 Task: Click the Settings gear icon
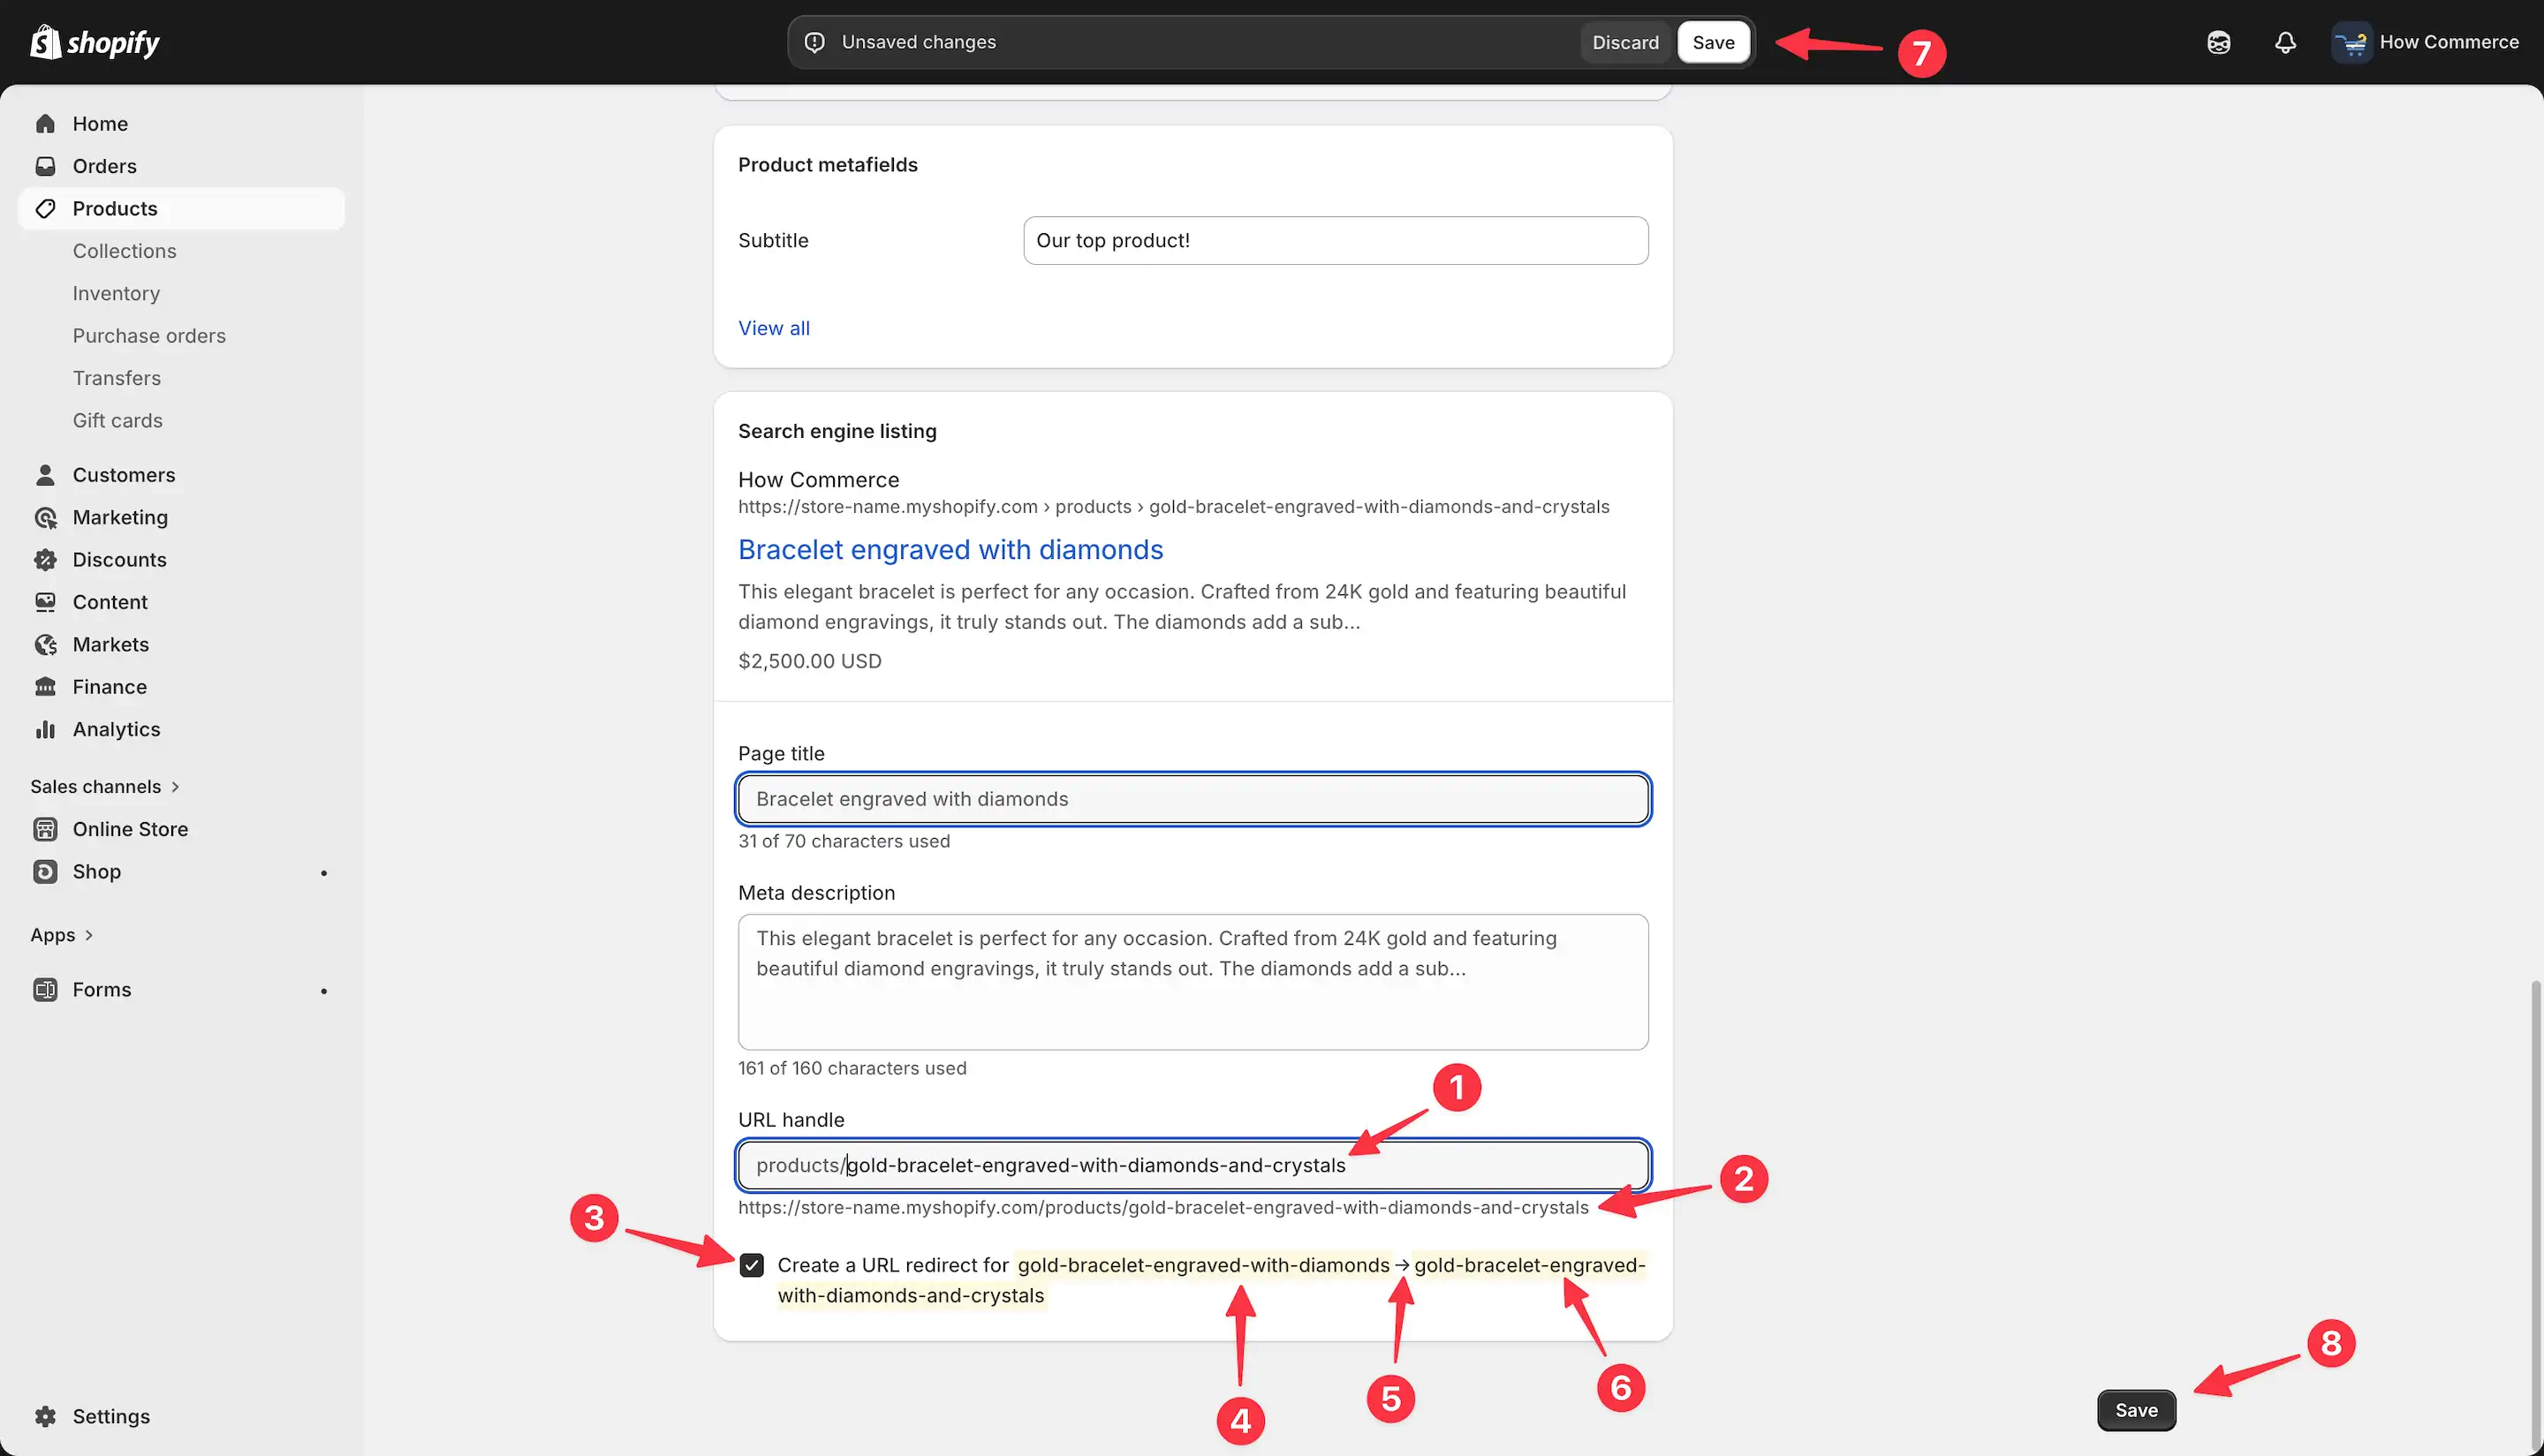[45, 1416]
